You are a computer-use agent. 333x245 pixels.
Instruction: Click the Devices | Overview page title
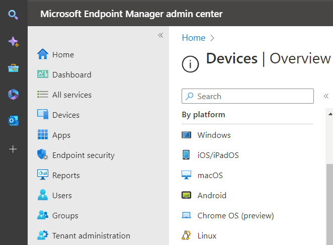268,58
